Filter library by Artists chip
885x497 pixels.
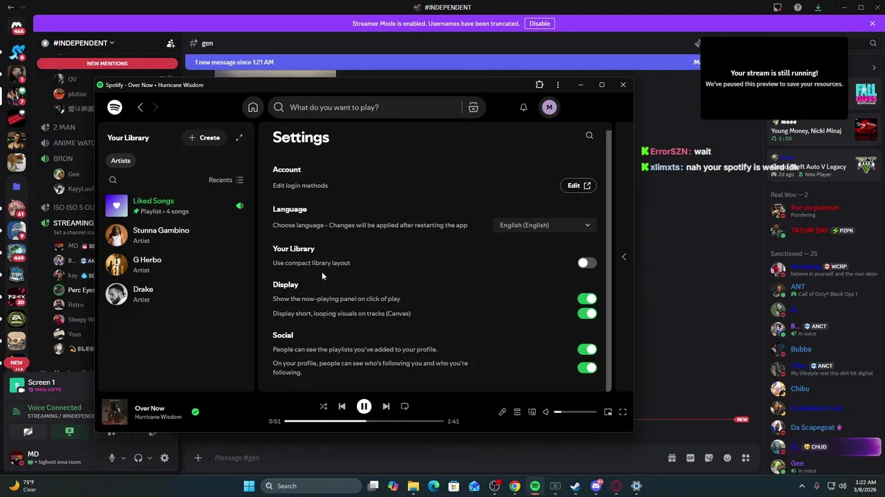coord(120,160)
